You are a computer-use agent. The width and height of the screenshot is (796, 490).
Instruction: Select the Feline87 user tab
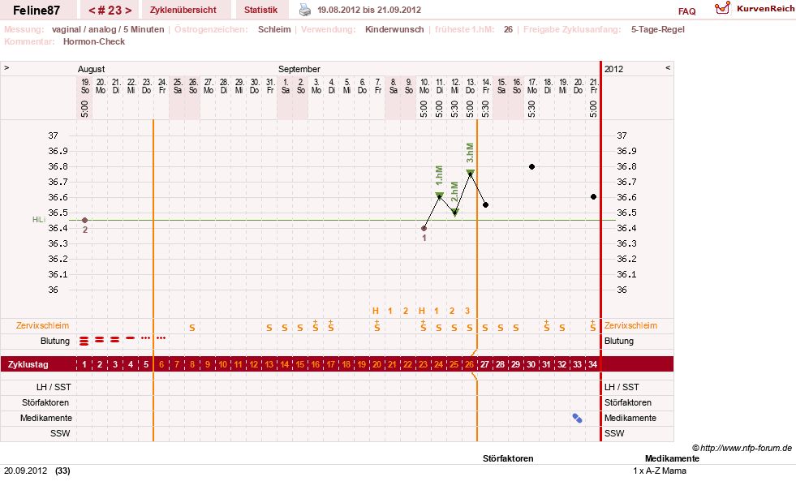coord(37,11)
